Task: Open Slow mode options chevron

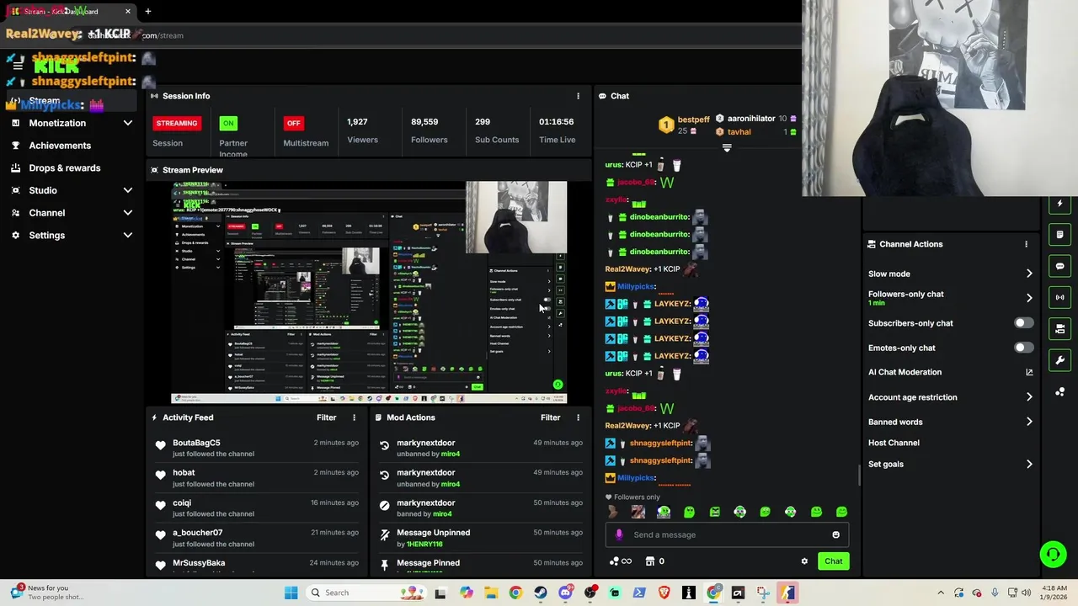Action: (1029, 274)
